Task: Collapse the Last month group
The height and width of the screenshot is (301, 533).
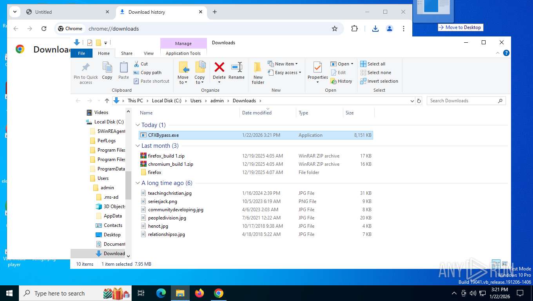Action: point(138,146)
